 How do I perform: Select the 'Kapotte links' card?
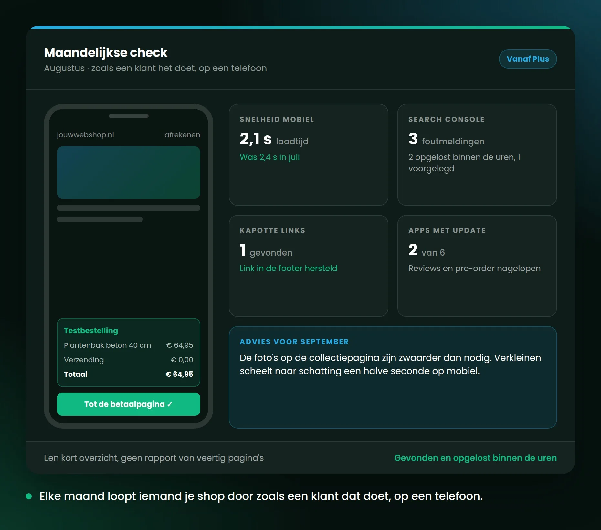(308, 266)
